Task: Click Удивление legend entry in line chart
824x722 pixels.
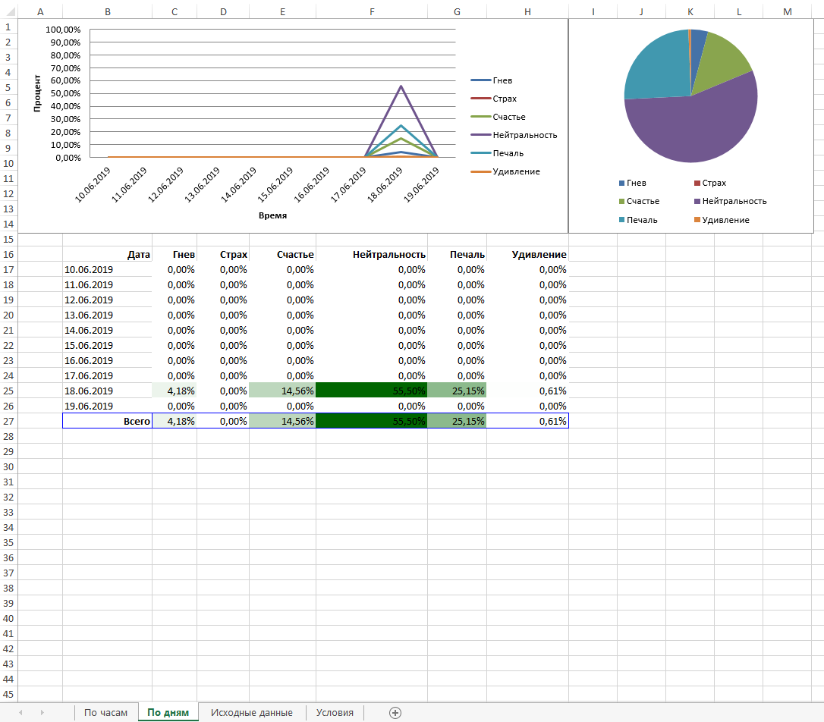Action: [505, 171]
